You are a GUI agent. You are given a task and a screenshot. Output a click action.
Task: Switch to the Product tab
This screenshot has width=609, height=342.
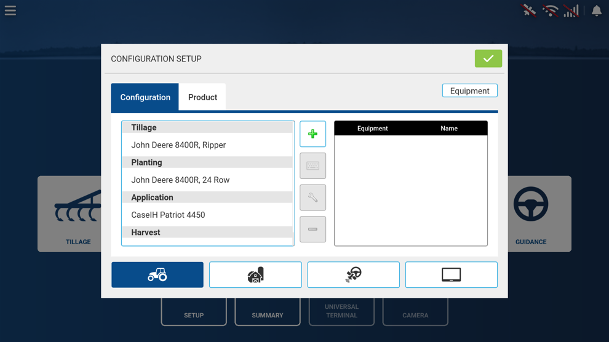(202, 97)
